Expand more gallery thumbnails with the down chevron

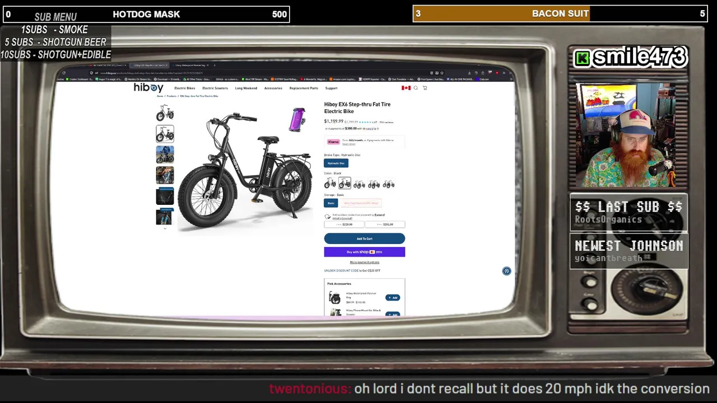pos(165,228)
